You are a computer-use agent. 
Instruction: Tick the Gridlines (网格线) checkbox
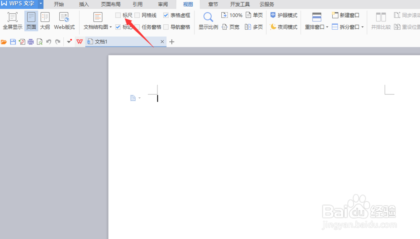tap(137, 15)
